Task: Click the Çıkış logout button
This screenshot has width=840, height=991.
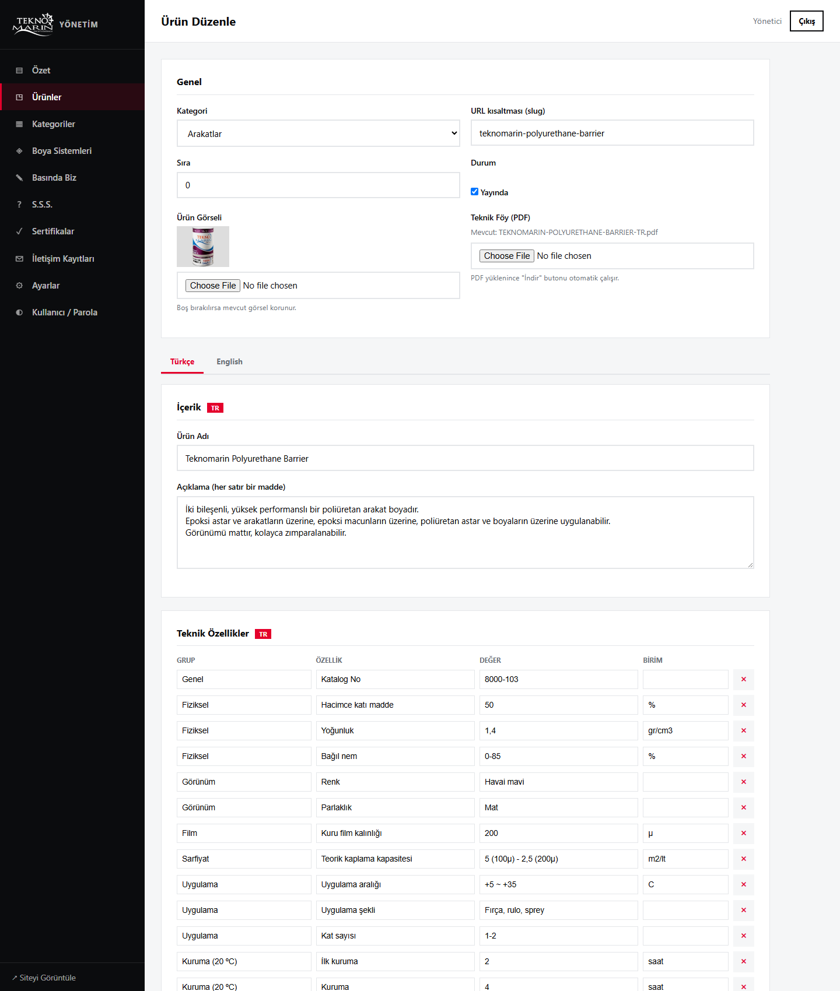Action: click(x=807, y=21)
